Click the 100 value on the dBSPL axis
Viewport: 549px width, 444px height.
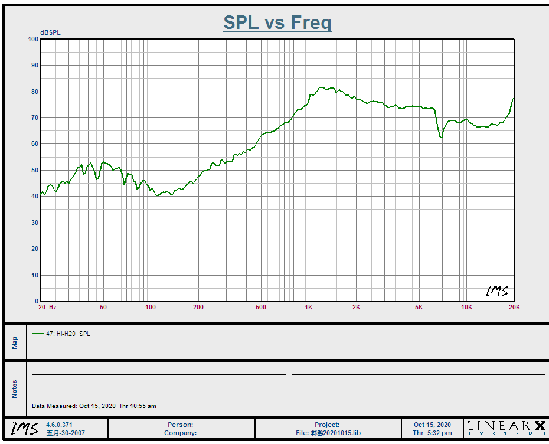pos(32,39)
